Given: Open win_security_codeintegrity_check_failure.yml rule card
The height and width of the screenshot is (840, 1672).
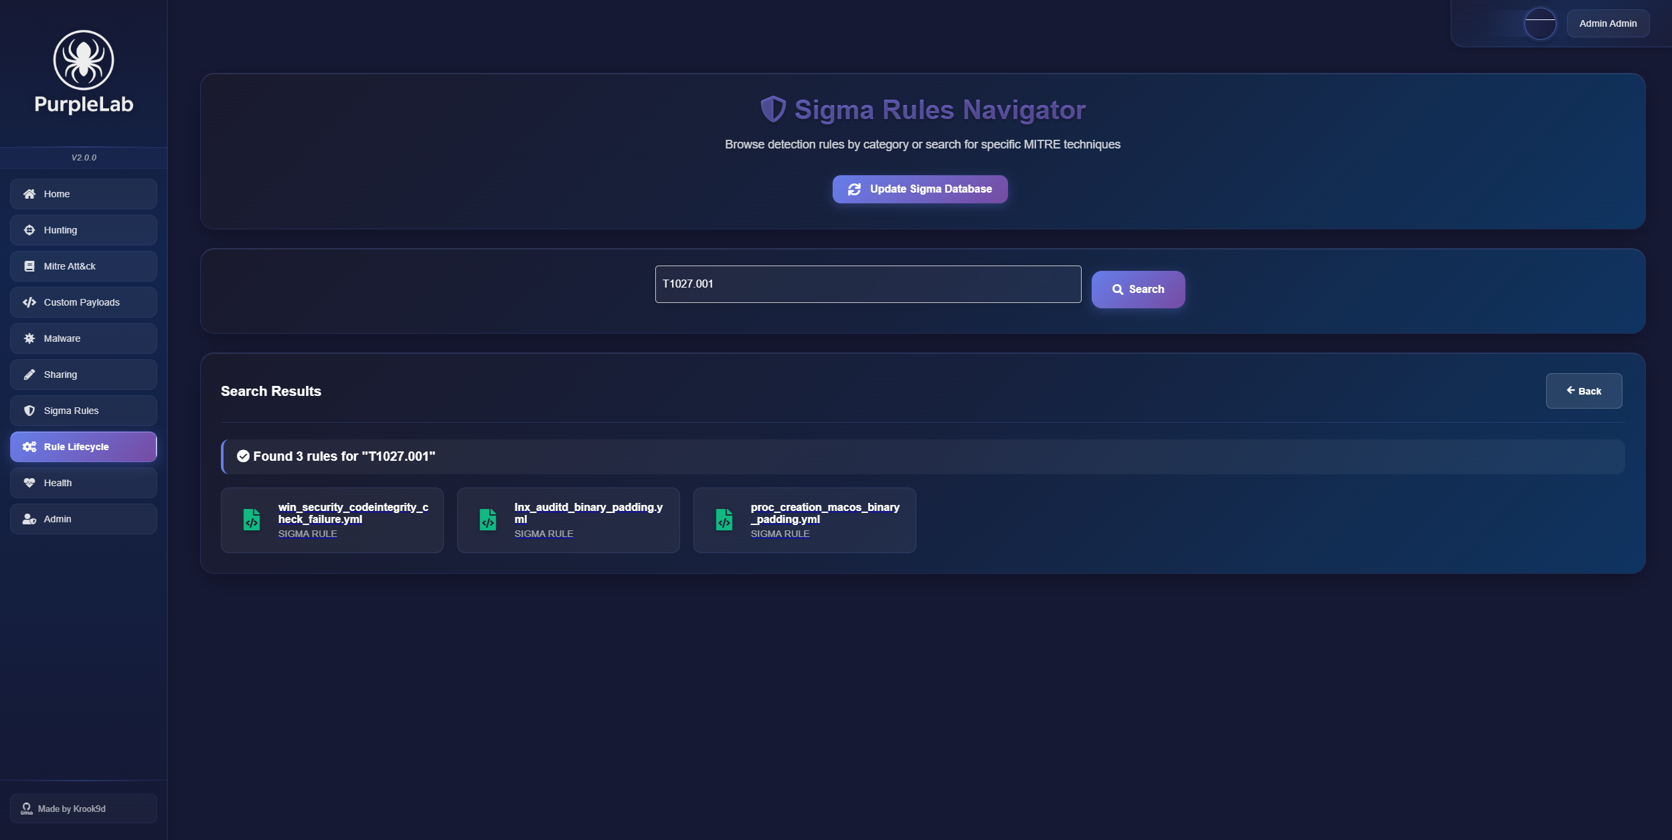Looking at the screenshot, I should [332, 520].
